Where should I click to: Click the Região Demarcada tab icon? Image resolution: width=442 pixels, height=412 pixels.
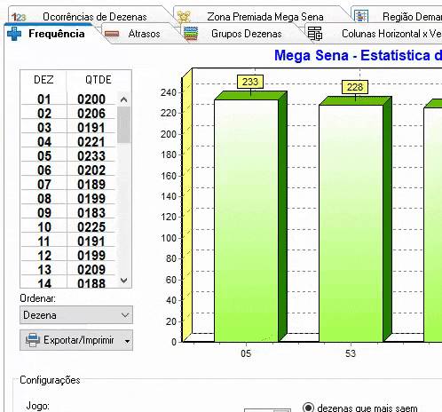361,16
